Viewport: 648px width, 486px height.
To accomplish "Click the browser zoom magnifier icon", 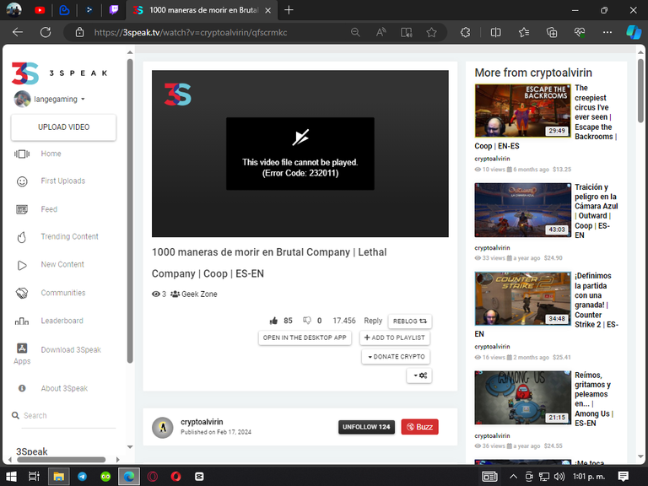I will tap(355, 32).
